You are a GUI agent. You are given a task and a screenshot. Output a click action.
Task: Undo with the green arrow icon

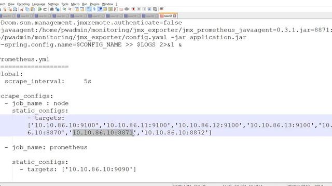pos(39,9)
